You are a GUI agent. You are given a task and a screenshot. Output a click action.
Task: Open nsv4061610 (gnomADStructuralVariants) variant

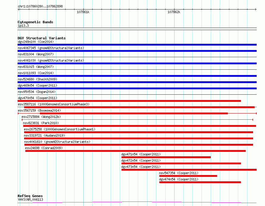tap(57, 142)
